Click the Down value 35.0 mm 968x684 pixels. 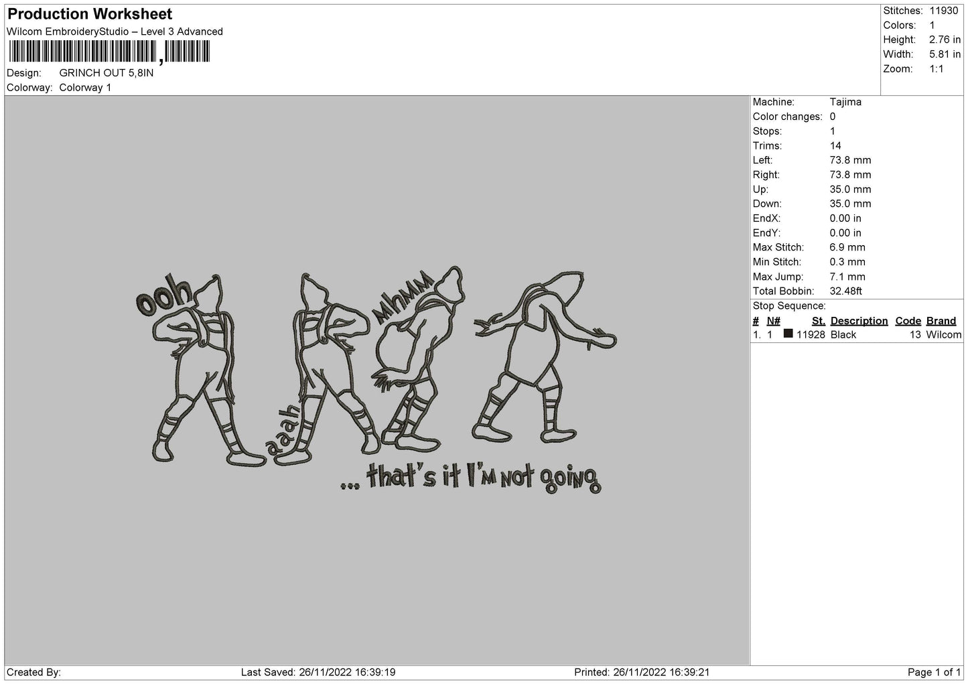coord(850,204)
